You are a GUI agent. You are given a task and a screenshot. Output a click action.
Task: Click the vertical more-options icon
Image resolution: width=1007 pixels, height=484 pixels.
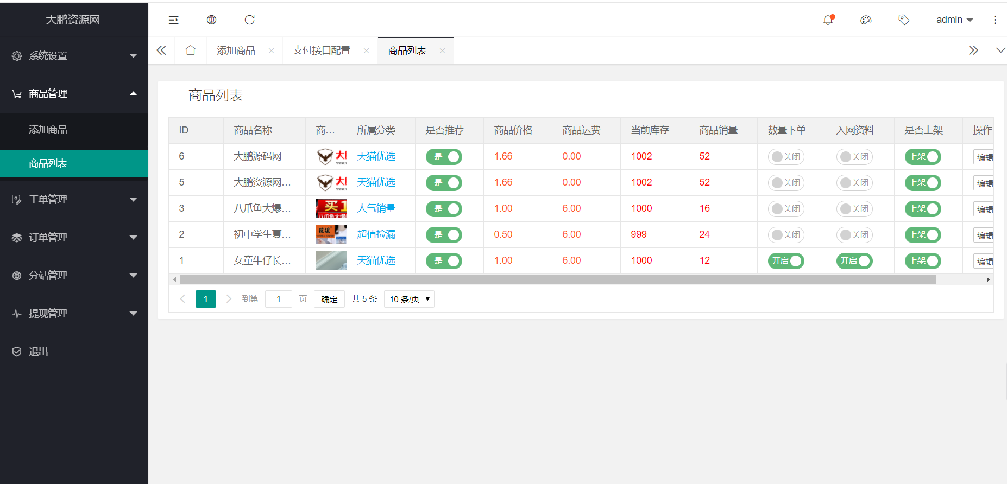(x=995, y=20)
